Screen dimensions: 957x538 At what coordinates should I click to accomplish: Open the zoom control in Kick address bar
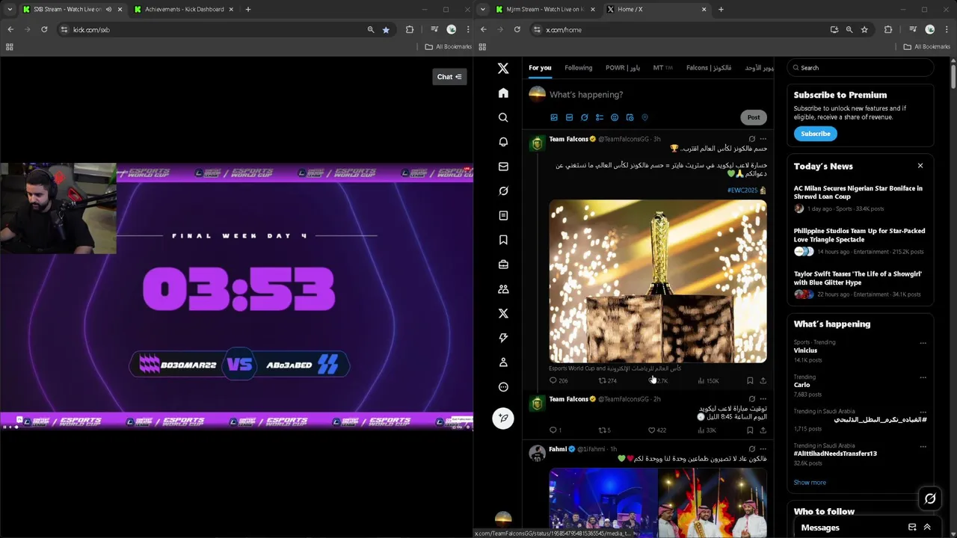[x=371, y=29]
